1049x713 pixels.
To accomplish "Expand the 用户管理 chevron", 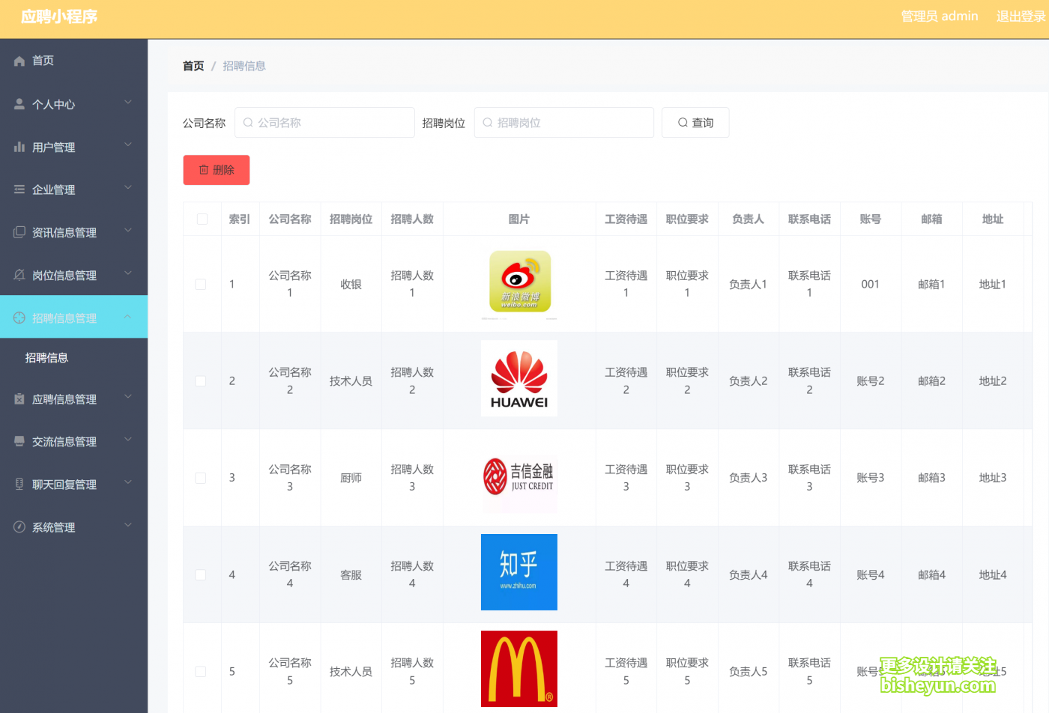I will click(x=128, y=145).
